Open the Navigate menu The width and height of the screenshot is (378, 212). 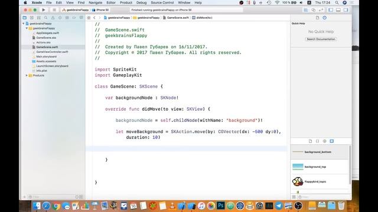(x=96, y=2)
